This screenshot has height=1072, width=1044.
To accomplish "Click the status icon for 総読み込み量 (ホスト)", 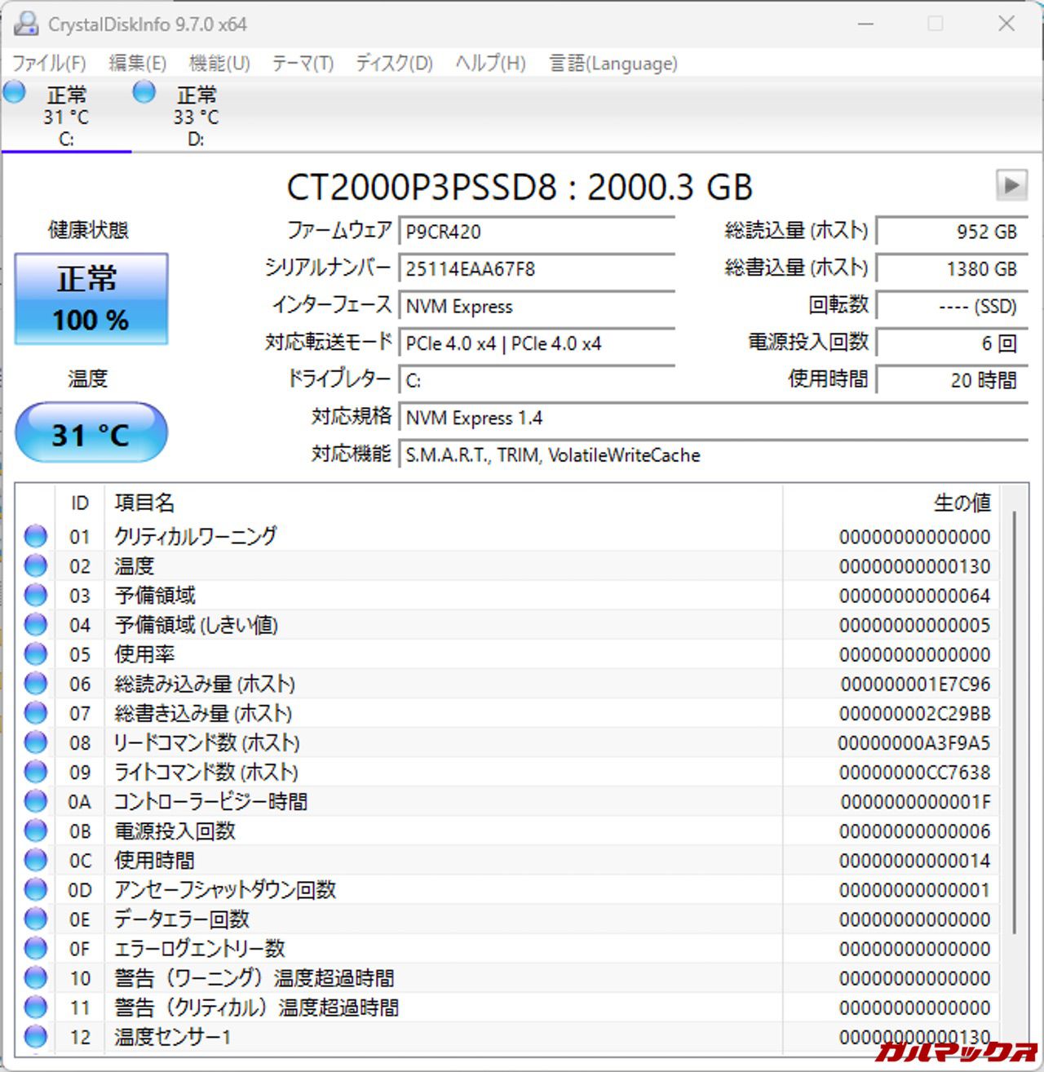I will click(35, 683).
